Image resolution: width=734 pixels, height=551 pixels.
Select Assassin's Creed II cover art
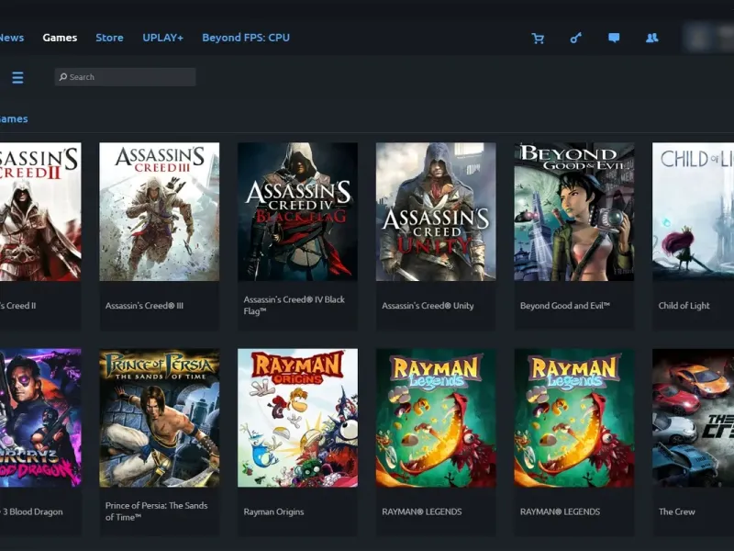coord(40,212)
